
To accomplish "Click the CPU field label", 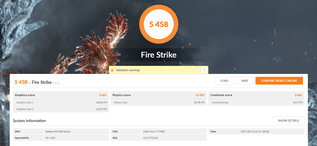I will [115, 132].
